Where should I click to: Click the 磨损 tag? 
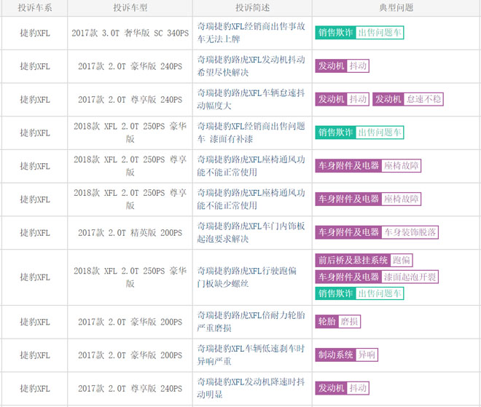coord(349,321)
